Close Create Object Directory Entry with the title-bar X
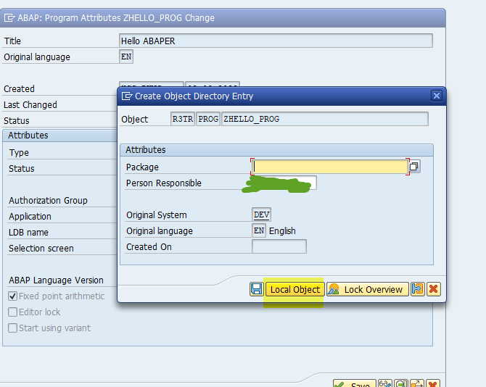The height and width of the screenshot is (387, 486). 437,96
